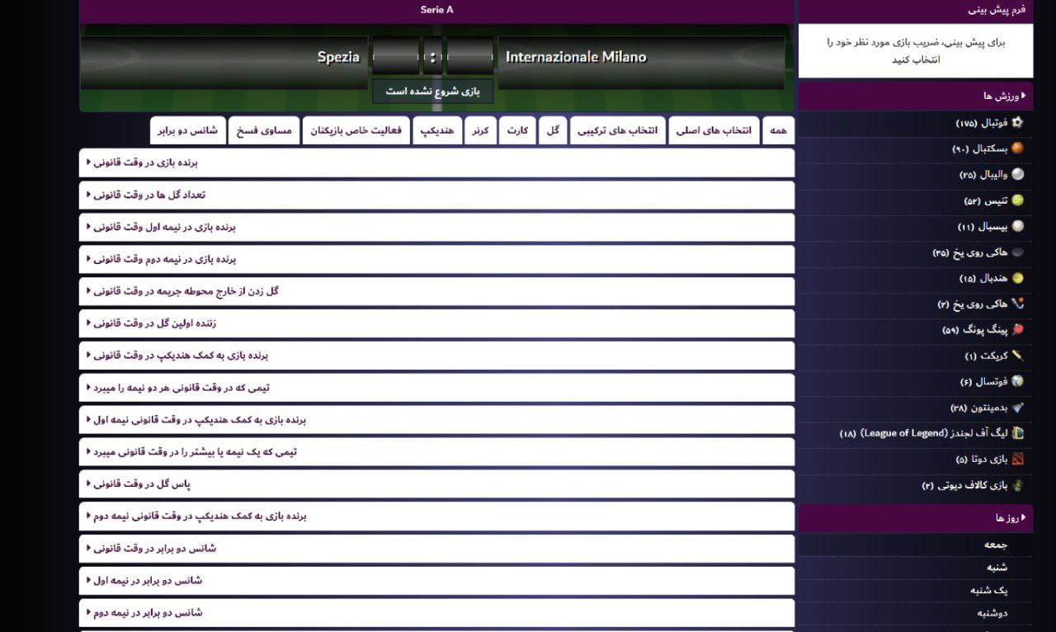Open the 'کارت' cards tab
The width and height of the screenshot is (1056, 632).
point(517,130)
